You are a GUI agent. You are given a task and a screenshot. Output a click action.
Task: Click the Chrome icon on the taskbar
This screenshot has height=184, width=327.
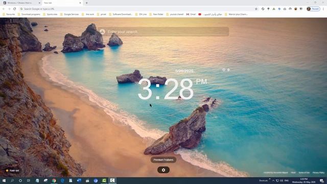click(54, 180)
